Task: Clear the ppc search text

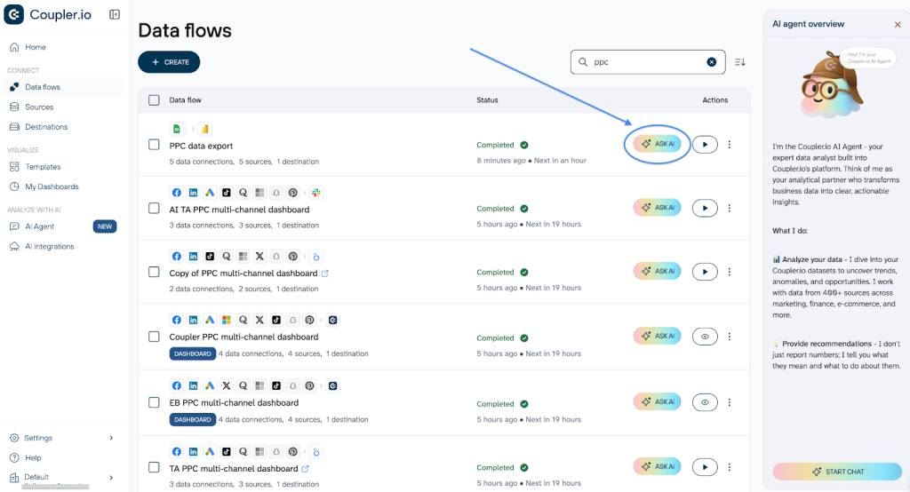Action: [x=711, y=62]
